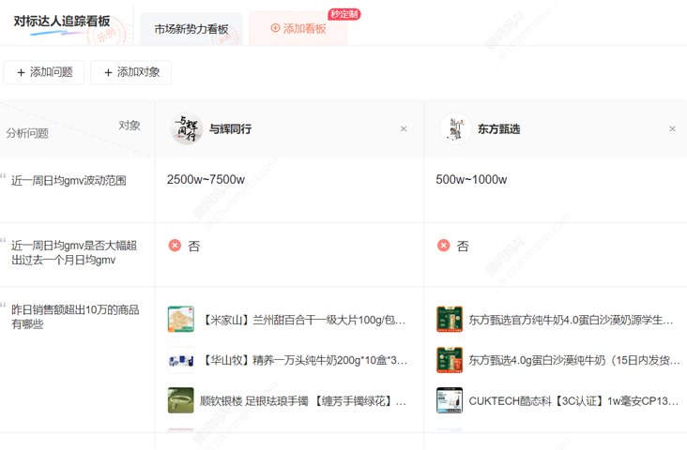Click the 添加问题 button

click(44, 72)
